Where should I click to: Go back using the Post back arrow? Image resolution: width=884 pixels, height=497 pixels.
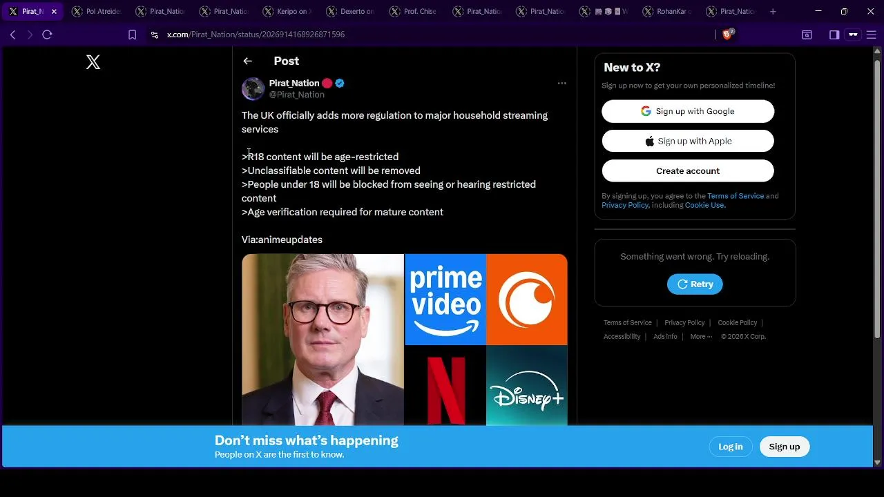(247, 61)
